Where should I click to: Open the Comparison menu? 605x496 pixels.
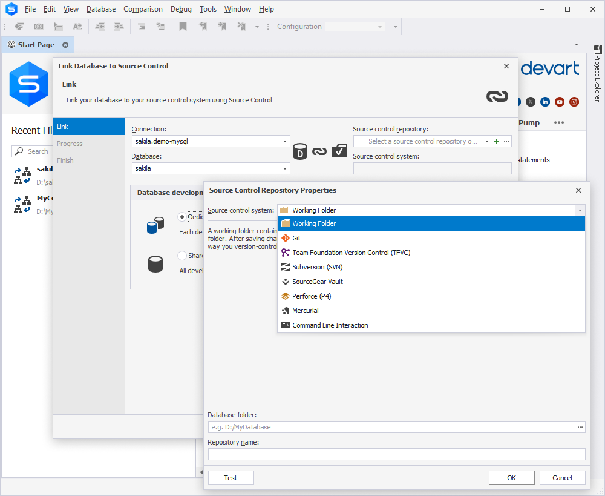pyautogui.click(x=143, y=9)
